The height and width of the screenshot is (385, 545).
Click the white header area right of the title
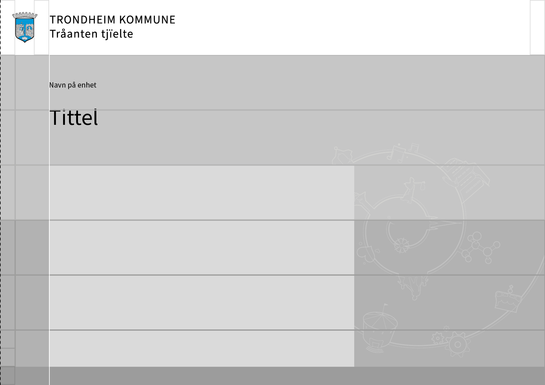click(x=342, y=27)
